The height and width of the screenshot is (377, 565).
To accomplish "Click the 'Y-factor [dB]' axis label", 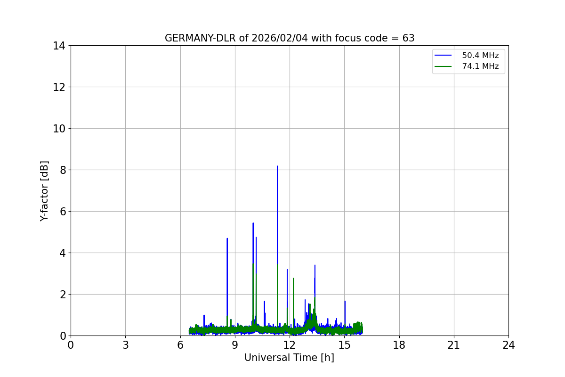I will pos(44,191).
